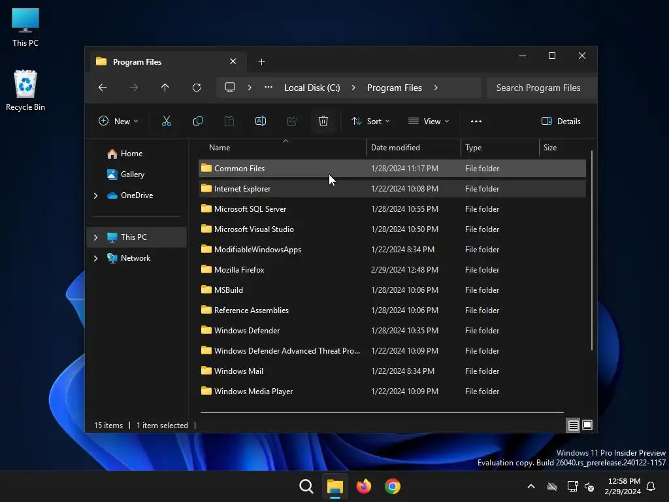Click Program Files breadcrumb segment
The image size is (669, 502).
point(394,88)
